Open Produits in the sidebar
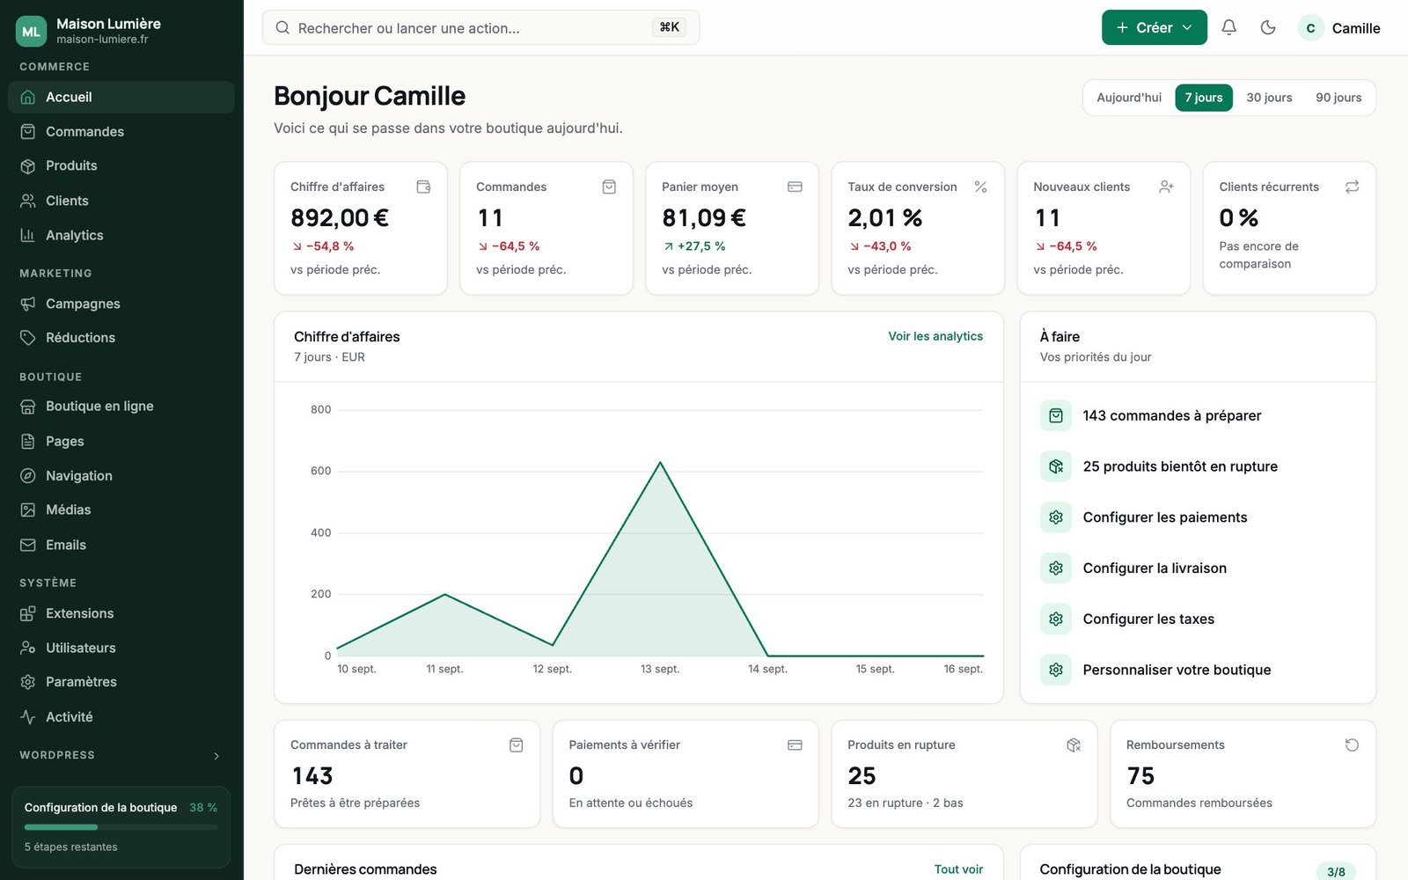The width and height of the screenshot is (1408, 880). (x=121, y=165)
